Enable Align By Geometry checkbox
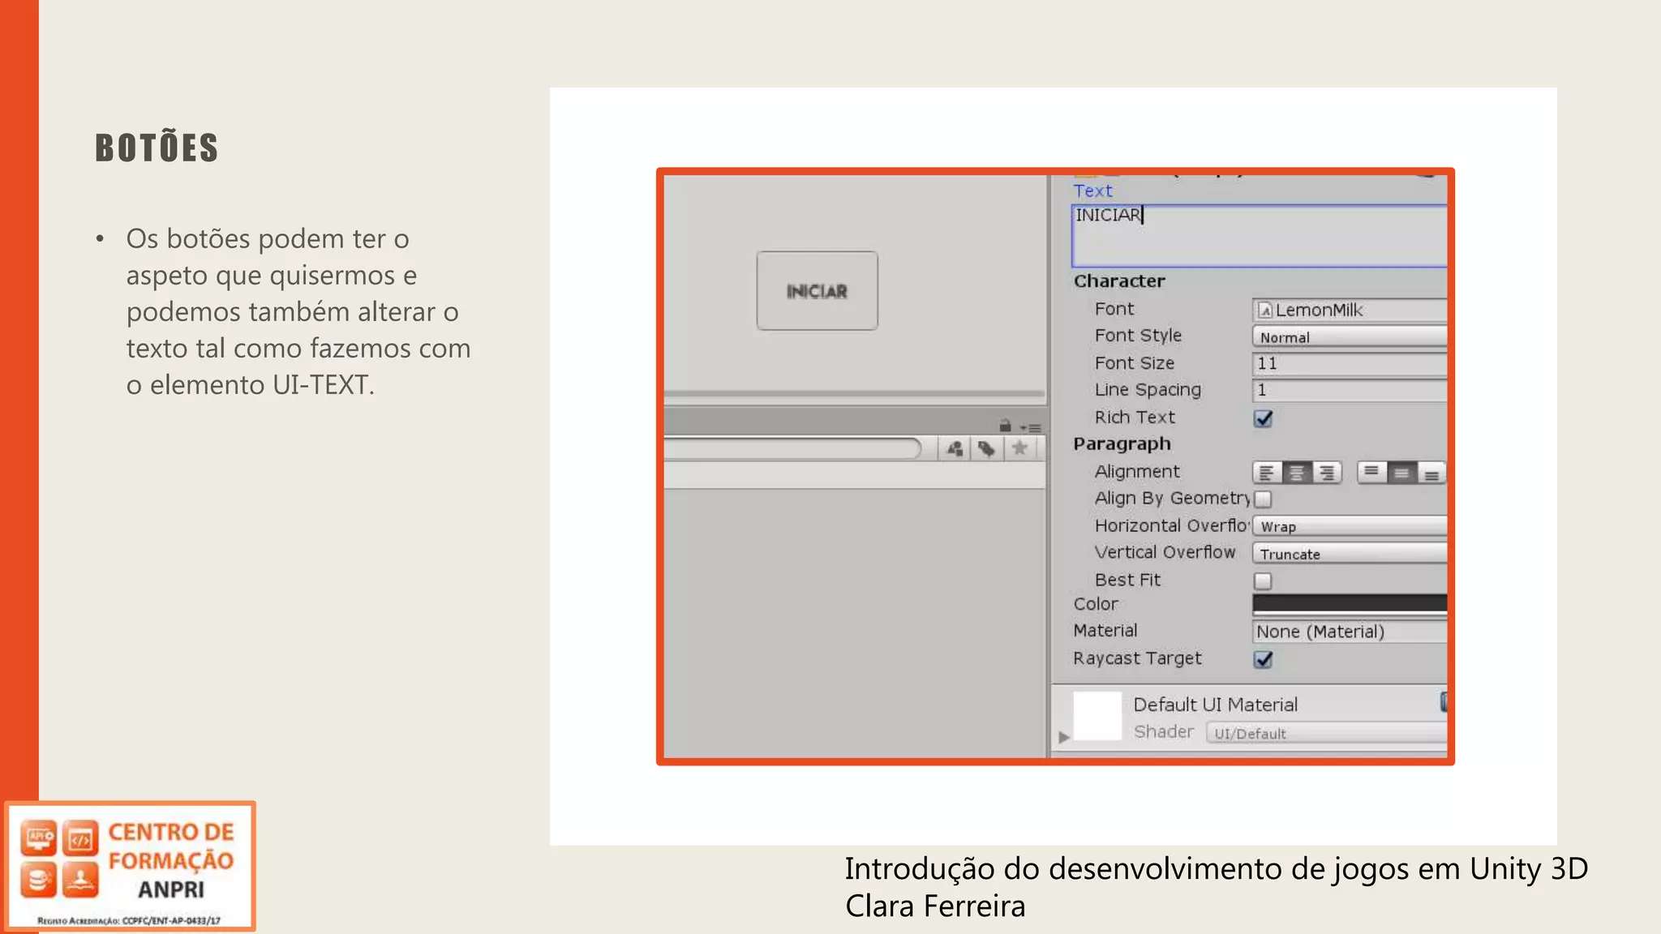 [1263, 499]
